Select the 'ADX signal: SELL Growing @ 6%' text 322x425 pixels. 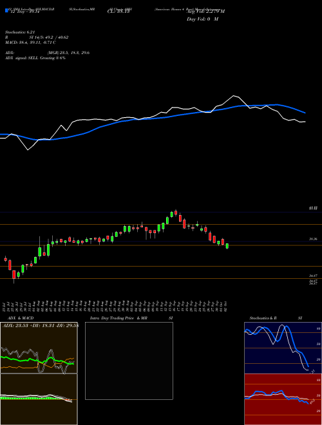[x=35, y=58]
